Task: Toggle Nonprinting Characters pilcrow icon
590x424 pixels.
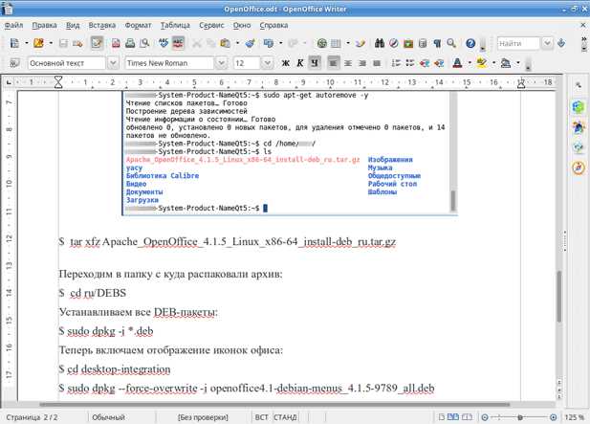Action: [x=437, y=43]
